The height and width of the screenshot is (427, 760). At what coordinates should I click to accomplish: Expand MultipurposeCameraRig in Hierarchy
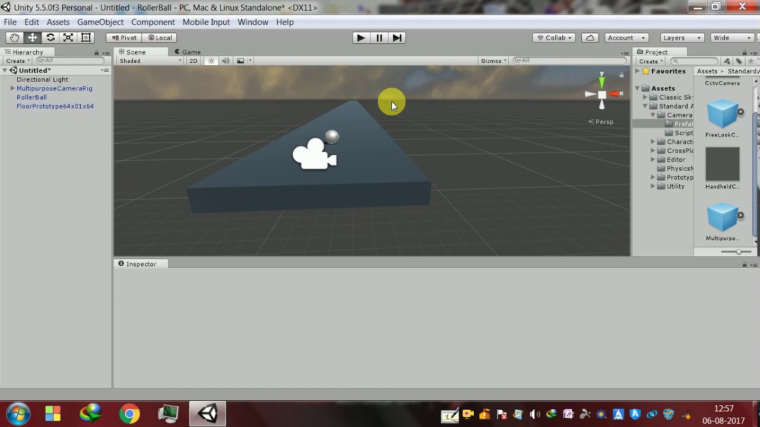tap(12, 88)
